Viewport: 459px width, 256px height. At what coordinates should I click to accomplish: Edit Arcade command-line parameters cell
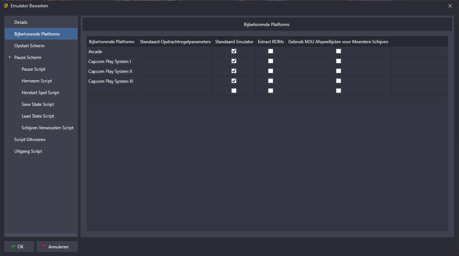click(175, 52)
